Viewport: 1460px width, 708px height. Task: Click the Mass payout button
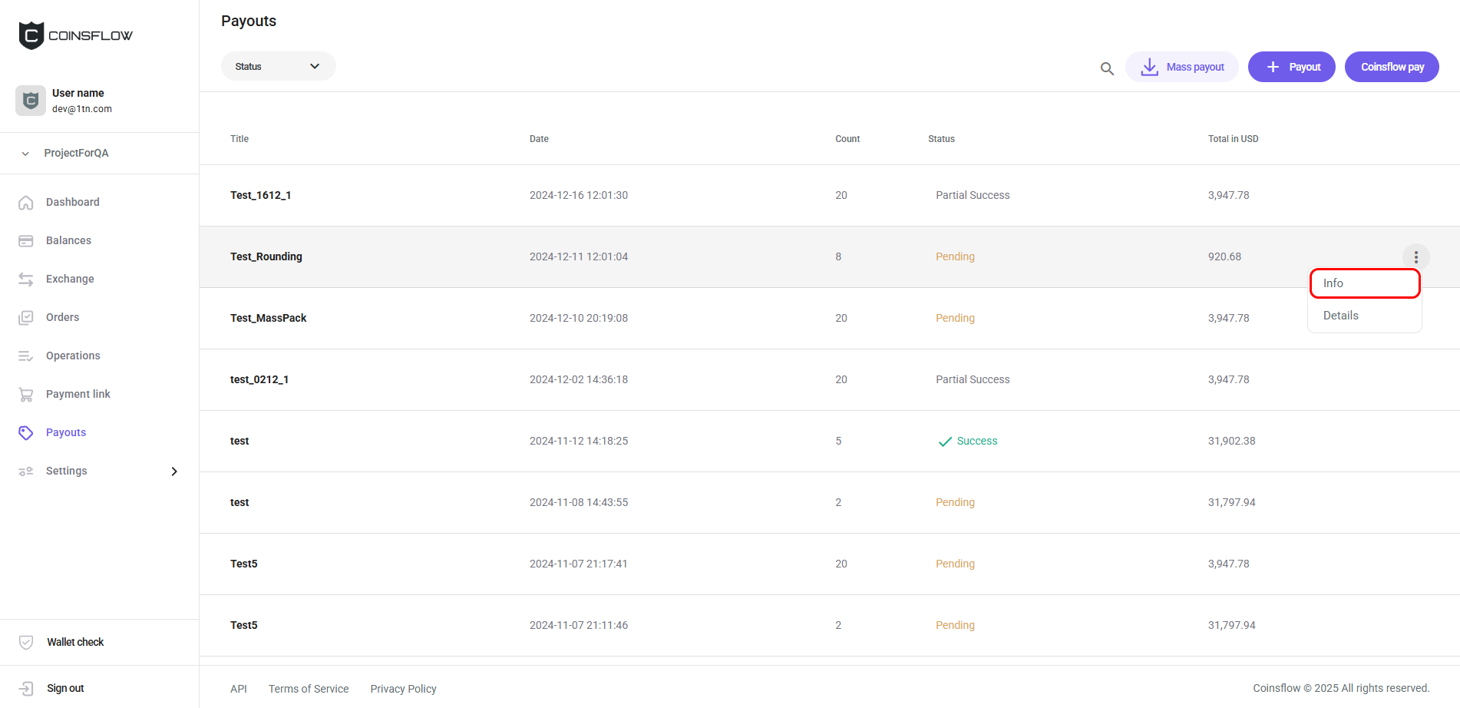coord(1181,67)
